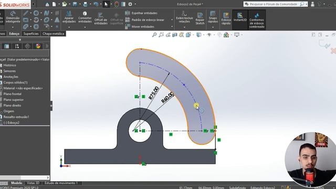Image resolution: width=336 pixels, height=189 pixels.
Task: Open the Padrão de esboço linear dropdown arrow
Action: click(x=172, y=20)
